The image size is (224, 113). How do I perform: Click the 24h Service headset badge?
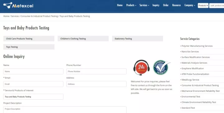[x=142, y=68]
